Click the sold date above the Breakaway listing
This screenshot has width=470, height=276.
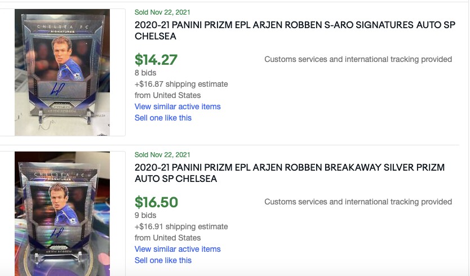(162, 154)
